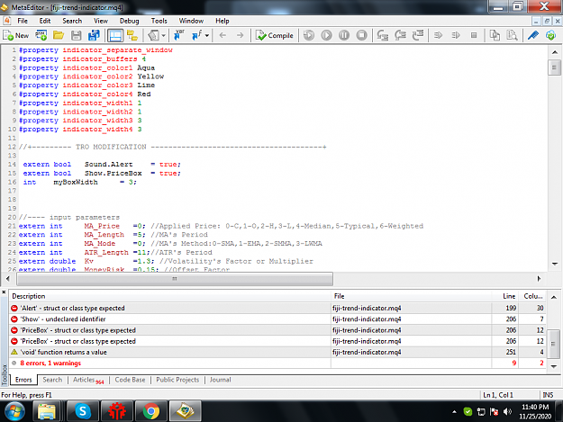Open the Debug menu
The image size is (563, 422).
pyautogui.click(x=129, y=21)
